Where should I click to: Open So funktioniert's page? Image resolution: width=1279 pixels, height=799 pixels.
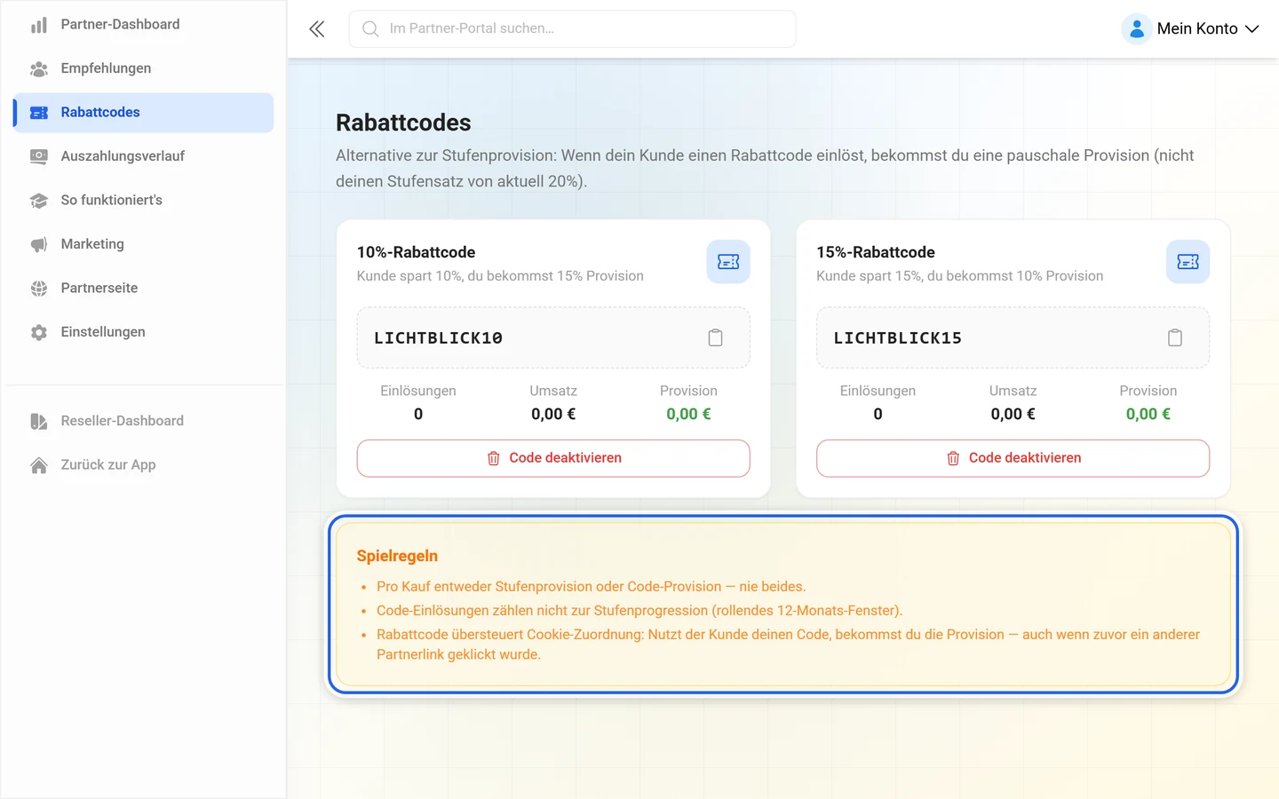[x=144, y=201]
